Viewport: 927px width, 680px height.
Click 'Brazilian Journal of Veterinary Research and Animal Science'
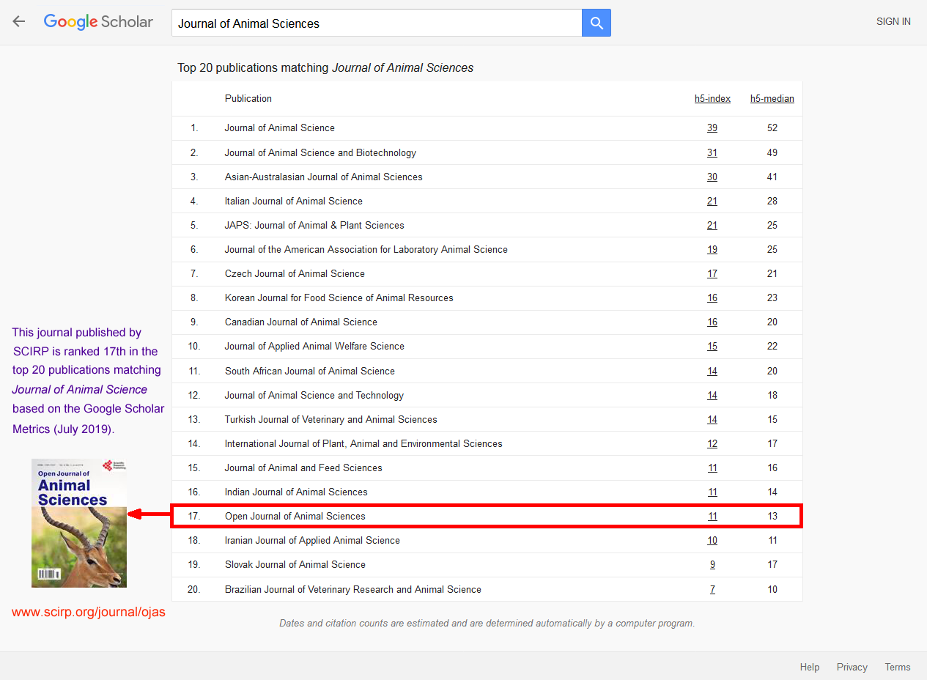pos(353,590)
